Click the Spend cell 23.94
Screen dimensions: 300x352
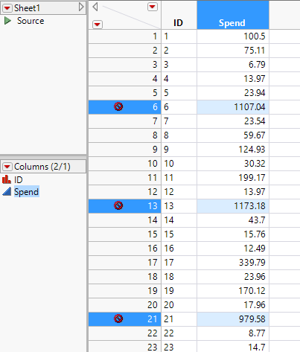point(233,93)
